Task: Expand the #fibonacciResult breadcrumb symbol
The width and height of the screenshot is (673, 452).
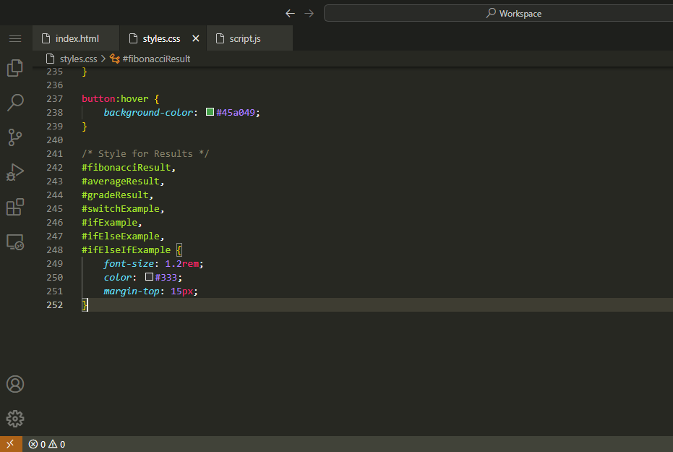Action: point(156,59)
